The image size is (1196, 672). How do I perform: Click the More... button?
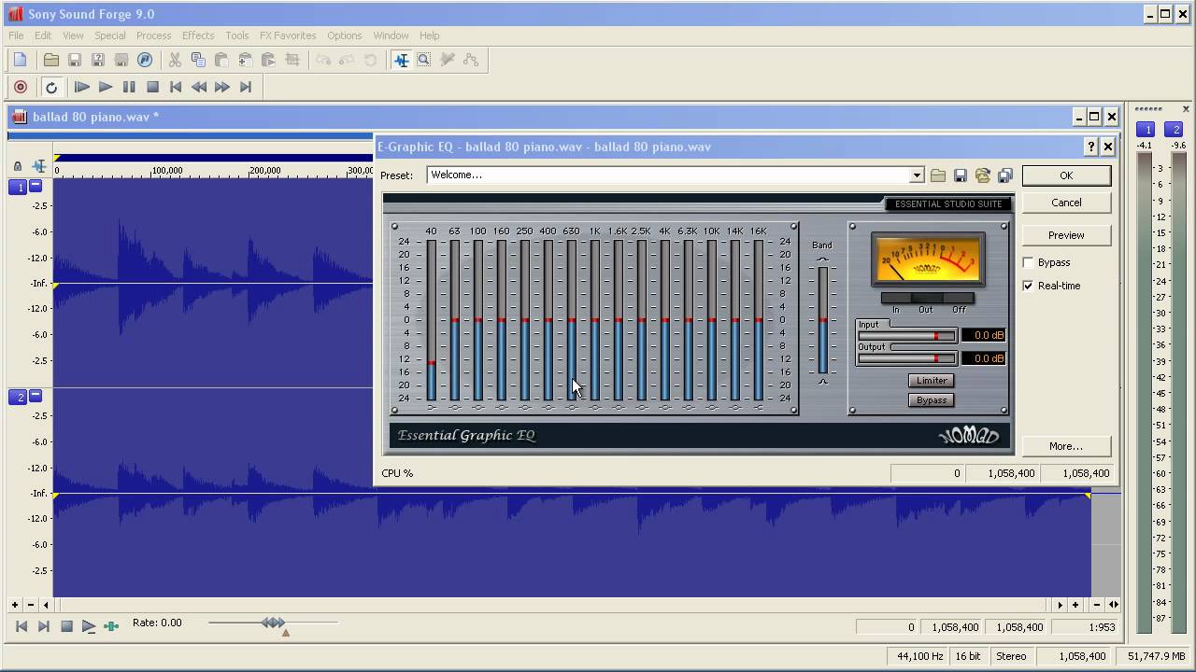(1066, 446)
